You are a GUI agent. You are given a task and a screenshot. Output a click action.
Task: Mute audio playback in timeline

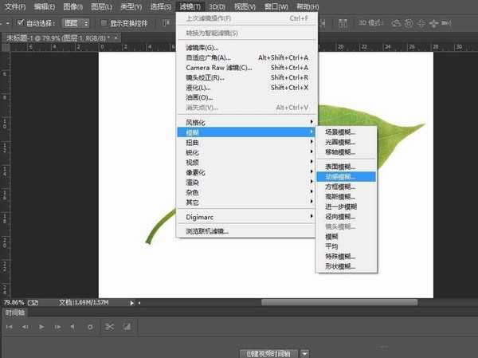[73, 327]
